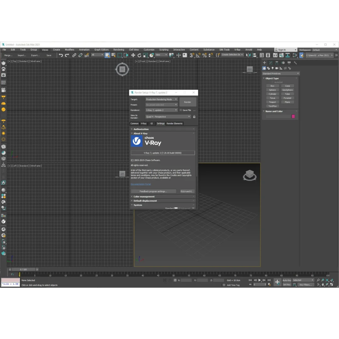Image resolution: width=339 pixels, height=339 pixels.
Task: Click the Render button
Action: coord(187,102)
